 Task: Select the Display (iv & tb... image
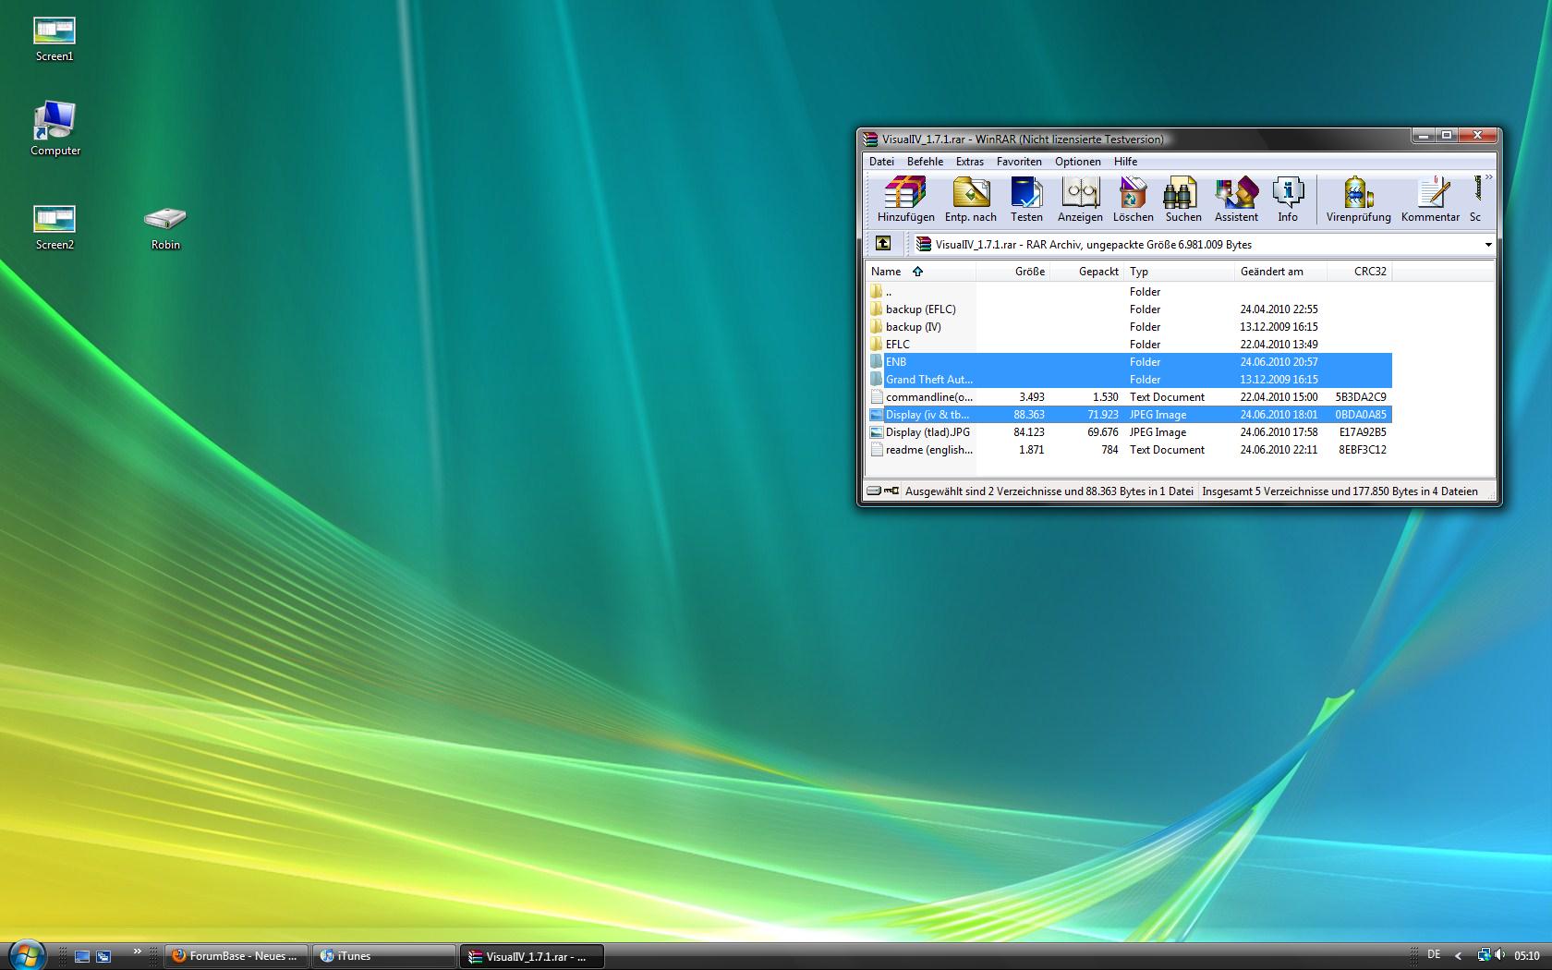coord(1129,415)
